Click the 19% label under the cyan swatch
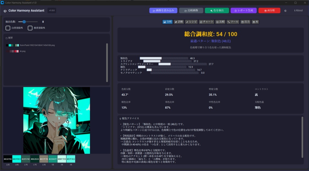 tap(17, 165)
